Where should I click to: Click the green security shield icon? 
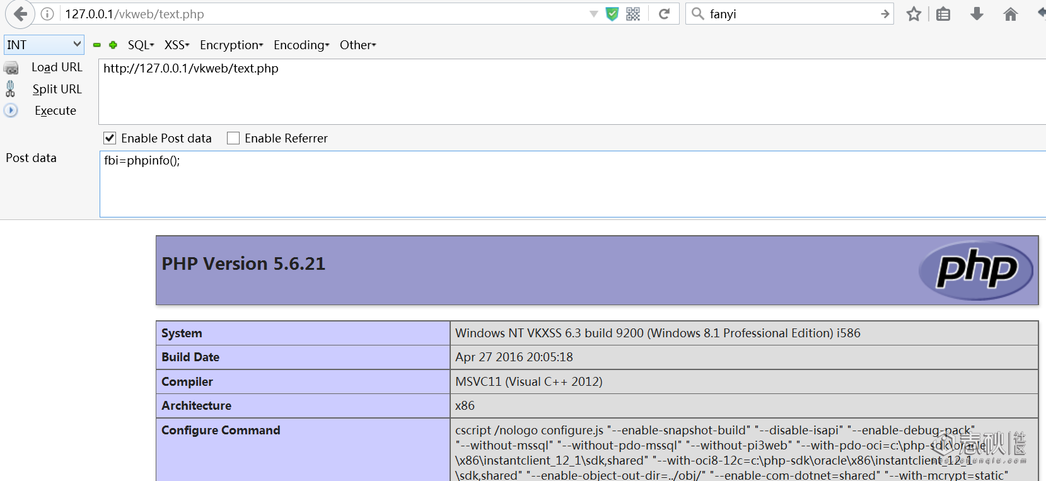612,14
